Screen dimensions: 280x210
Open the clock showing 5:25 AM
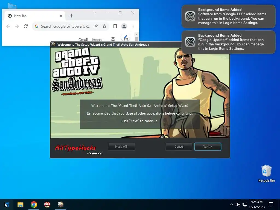[256, 205]
